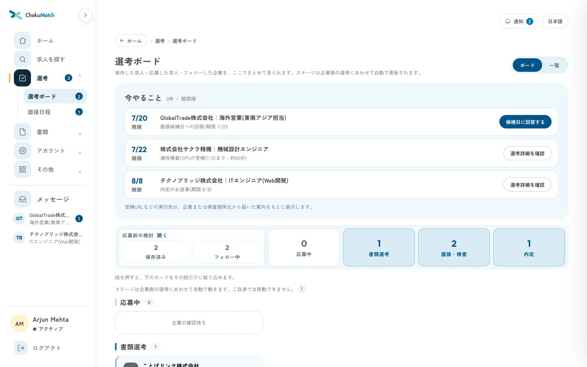
Task: Expand the アカウント menu chevron
Action: click(80, 153)
